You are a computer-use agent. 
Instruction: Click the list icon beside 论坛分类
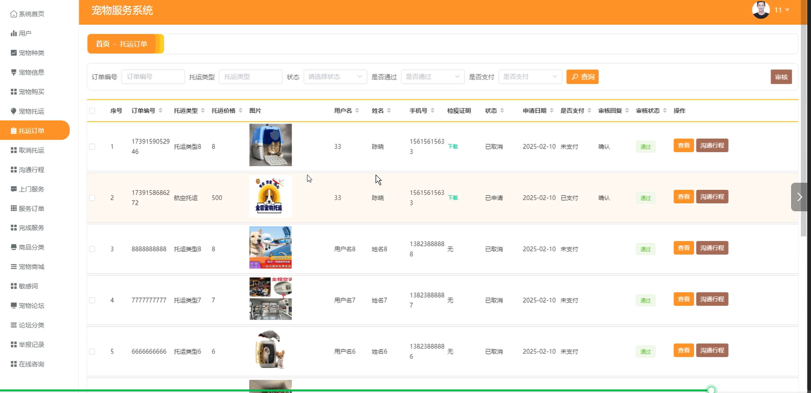pos(14,325)
